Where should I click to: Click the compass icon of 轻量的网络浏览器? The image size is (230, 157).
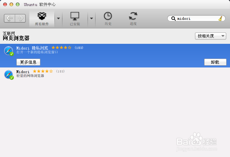(9, 74)
